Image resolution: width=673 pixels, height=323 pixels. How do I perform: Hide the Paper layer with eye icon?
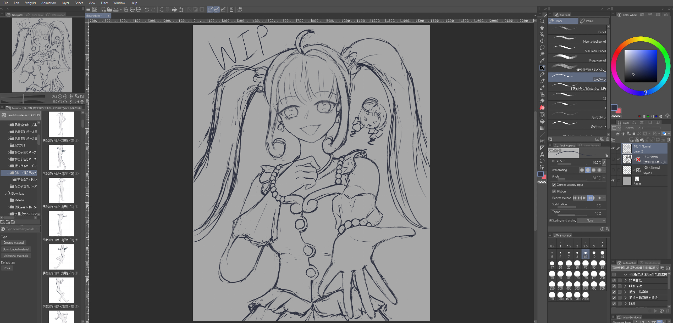click(613, 181)
